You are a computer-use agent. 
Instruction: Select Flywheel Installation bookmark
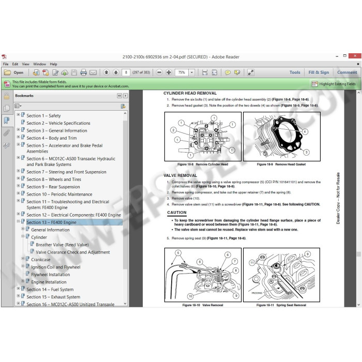point(50,275)
